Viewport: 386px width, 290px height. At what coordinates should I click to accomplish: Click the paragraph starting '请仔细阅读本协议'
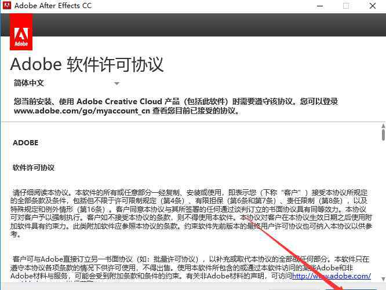(x=191, y=214)
